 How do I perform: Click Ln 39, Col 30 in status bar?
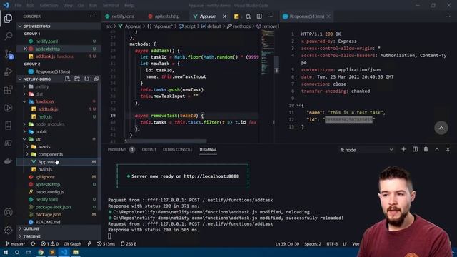point(287,244)
